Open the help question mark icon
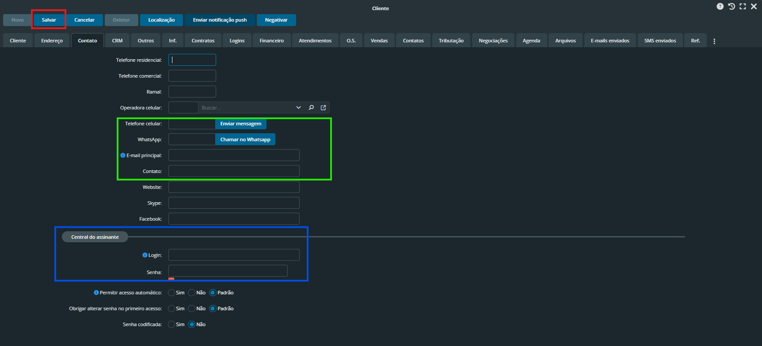 tap(720, 6)
